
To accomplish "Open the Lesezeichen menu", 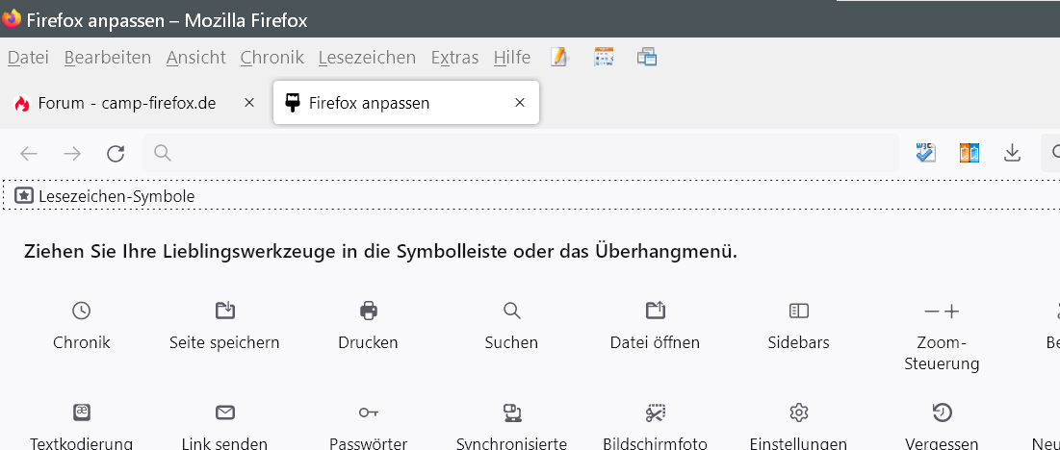I will coord(367,58).
